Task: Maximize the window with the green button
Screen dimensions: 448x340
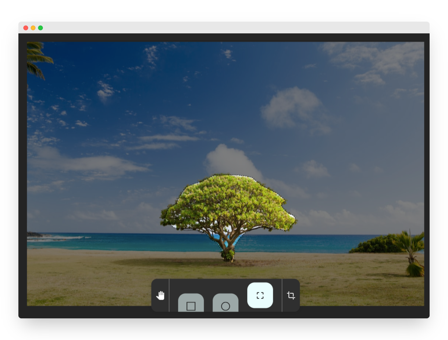Action: [x=40, y=28]
